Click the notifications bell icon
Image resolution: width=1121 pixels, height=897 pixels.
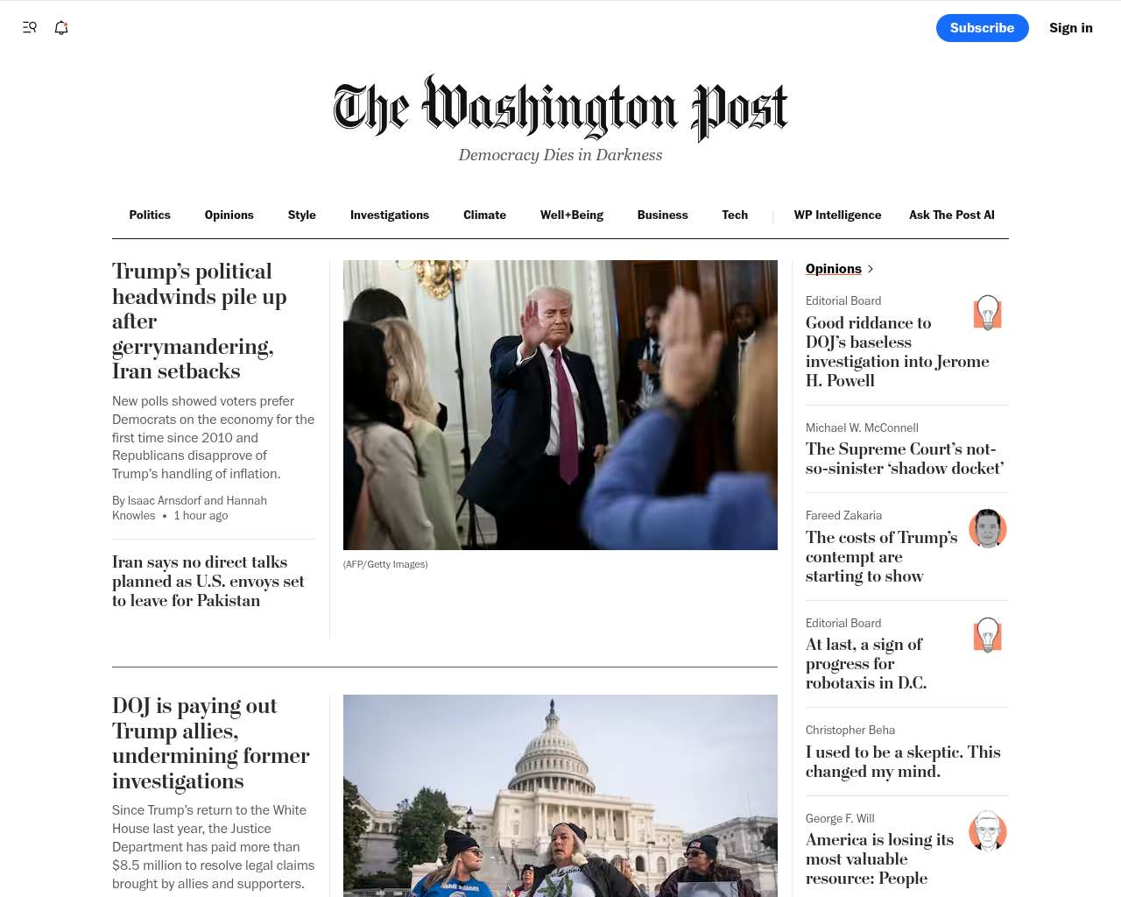[61, 28]
